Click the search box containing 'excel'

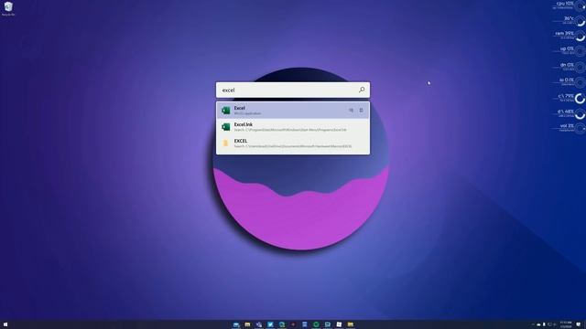click(293, 90)
